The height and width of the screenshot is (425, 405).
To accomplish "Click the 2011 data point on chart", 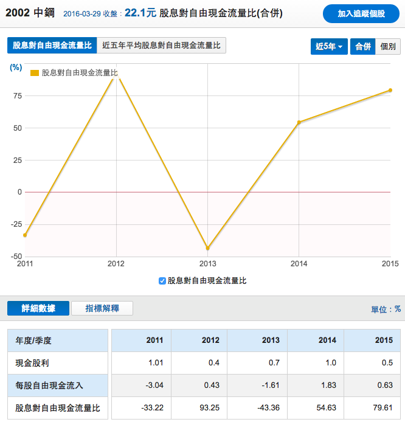I will (x=25, y=235).
